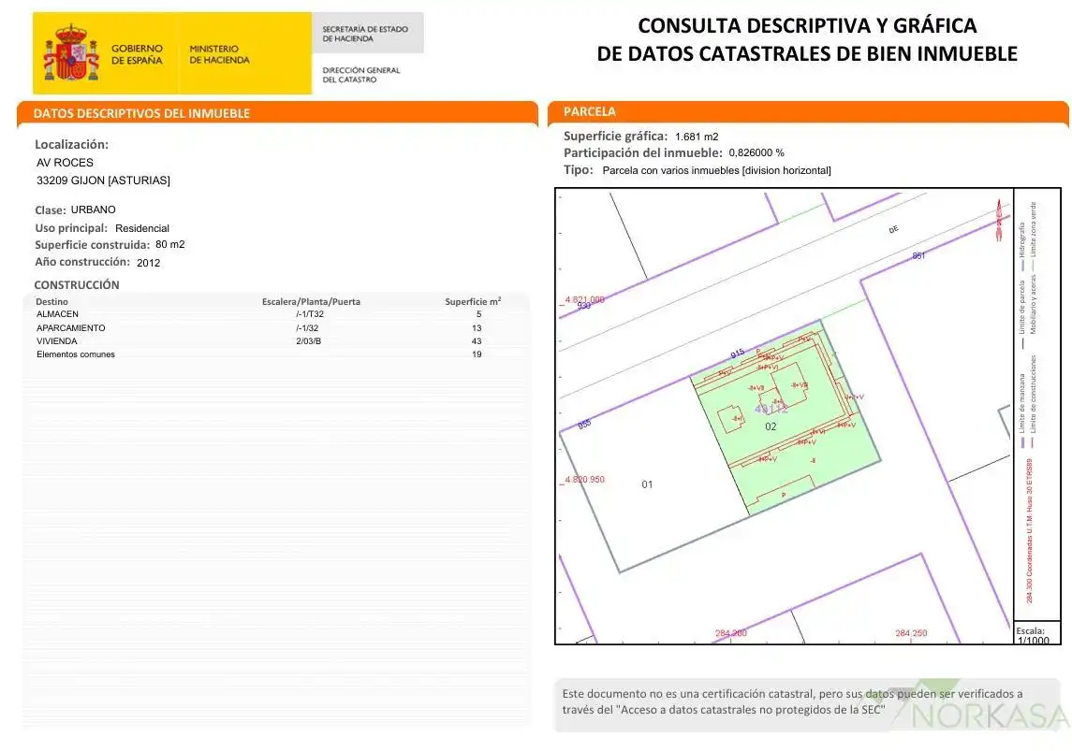Click the /-1/32 cell
Screen dimensions: 1072x751
(x=307, y=327)
